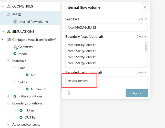The image size is (165, 128).
Task: Collapse the Fluid materials node
Action: pos(15,68)
